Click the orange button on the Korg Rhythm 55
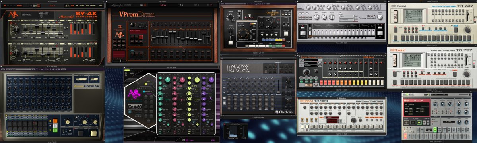The image size is (477, 143). [x=55, y=120]
